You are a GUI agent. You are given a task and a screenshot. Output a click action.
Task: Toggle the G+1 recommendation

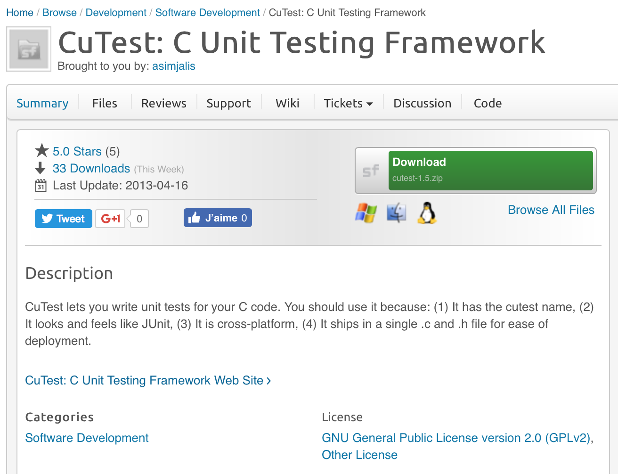[x=110, y=218]
